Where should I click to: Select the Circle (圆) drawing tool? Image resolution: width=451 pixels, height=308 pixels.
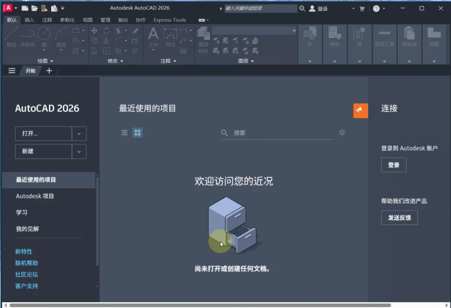[x=44, y=35]
